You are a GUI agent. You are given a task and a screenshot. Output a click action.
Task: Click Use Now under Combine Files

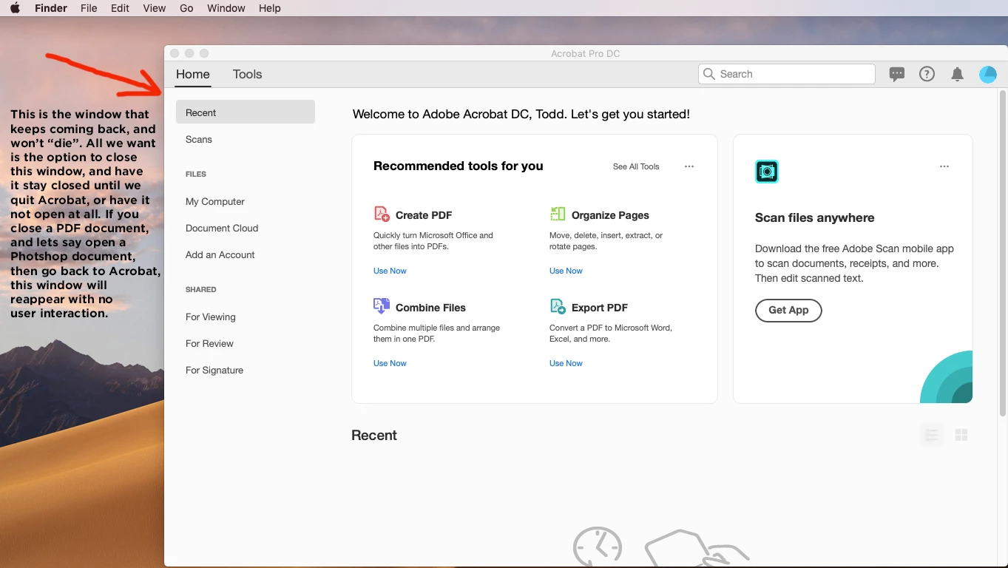390,363
